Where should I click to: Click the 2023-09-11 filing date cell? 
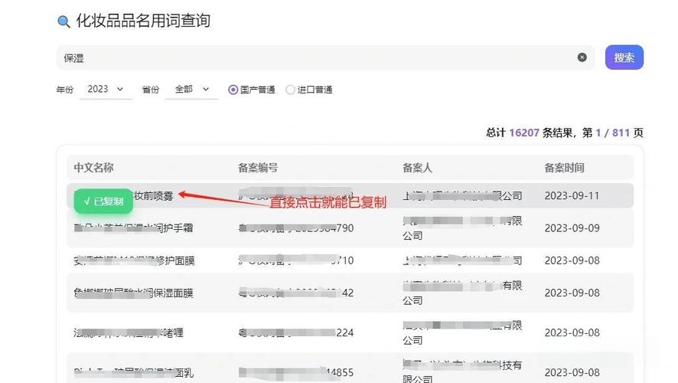[572, 195]
